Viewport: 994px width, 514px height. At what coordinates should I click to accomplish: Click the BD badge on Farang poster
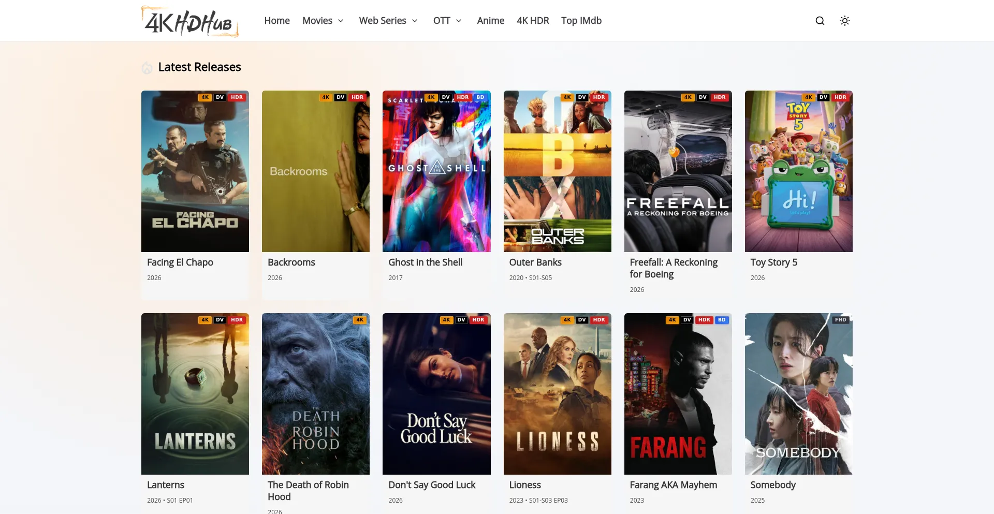(722, 320)
